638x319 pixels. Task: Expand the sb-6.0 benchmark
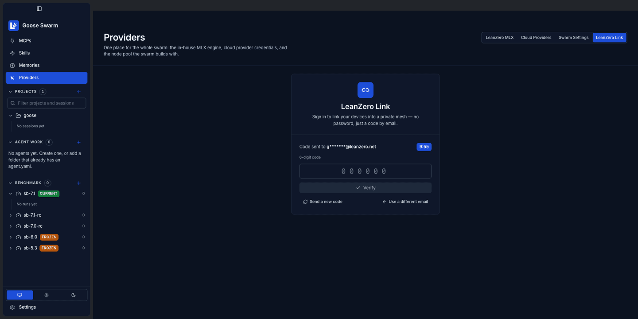click(x=11, y=237)
